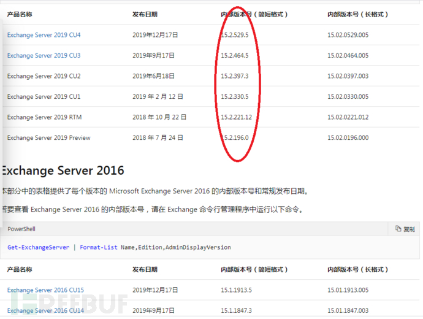Select release date 2019 年 2 月 12 日
This screenshot has width=423, height=319.
tap(158, 96)
